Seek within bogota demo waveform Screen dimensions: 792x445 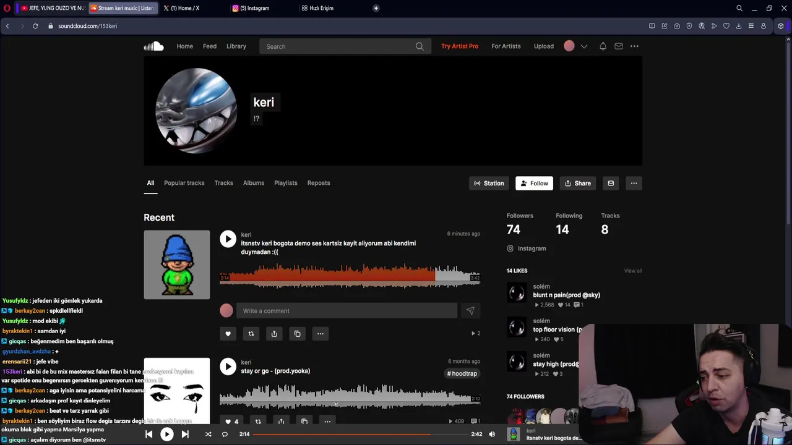point(350,276)
